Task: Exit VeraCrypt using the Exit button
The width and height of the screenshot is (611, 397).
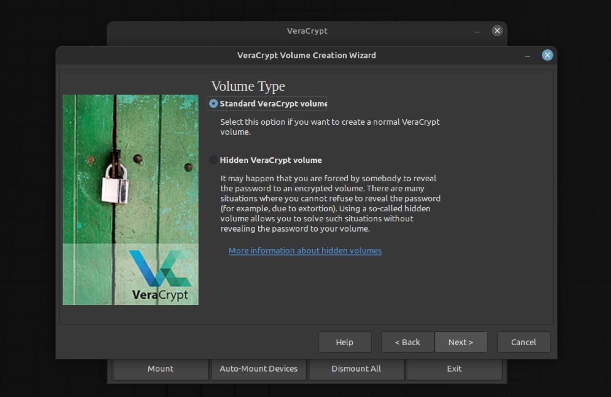Action: click(454, 368)
